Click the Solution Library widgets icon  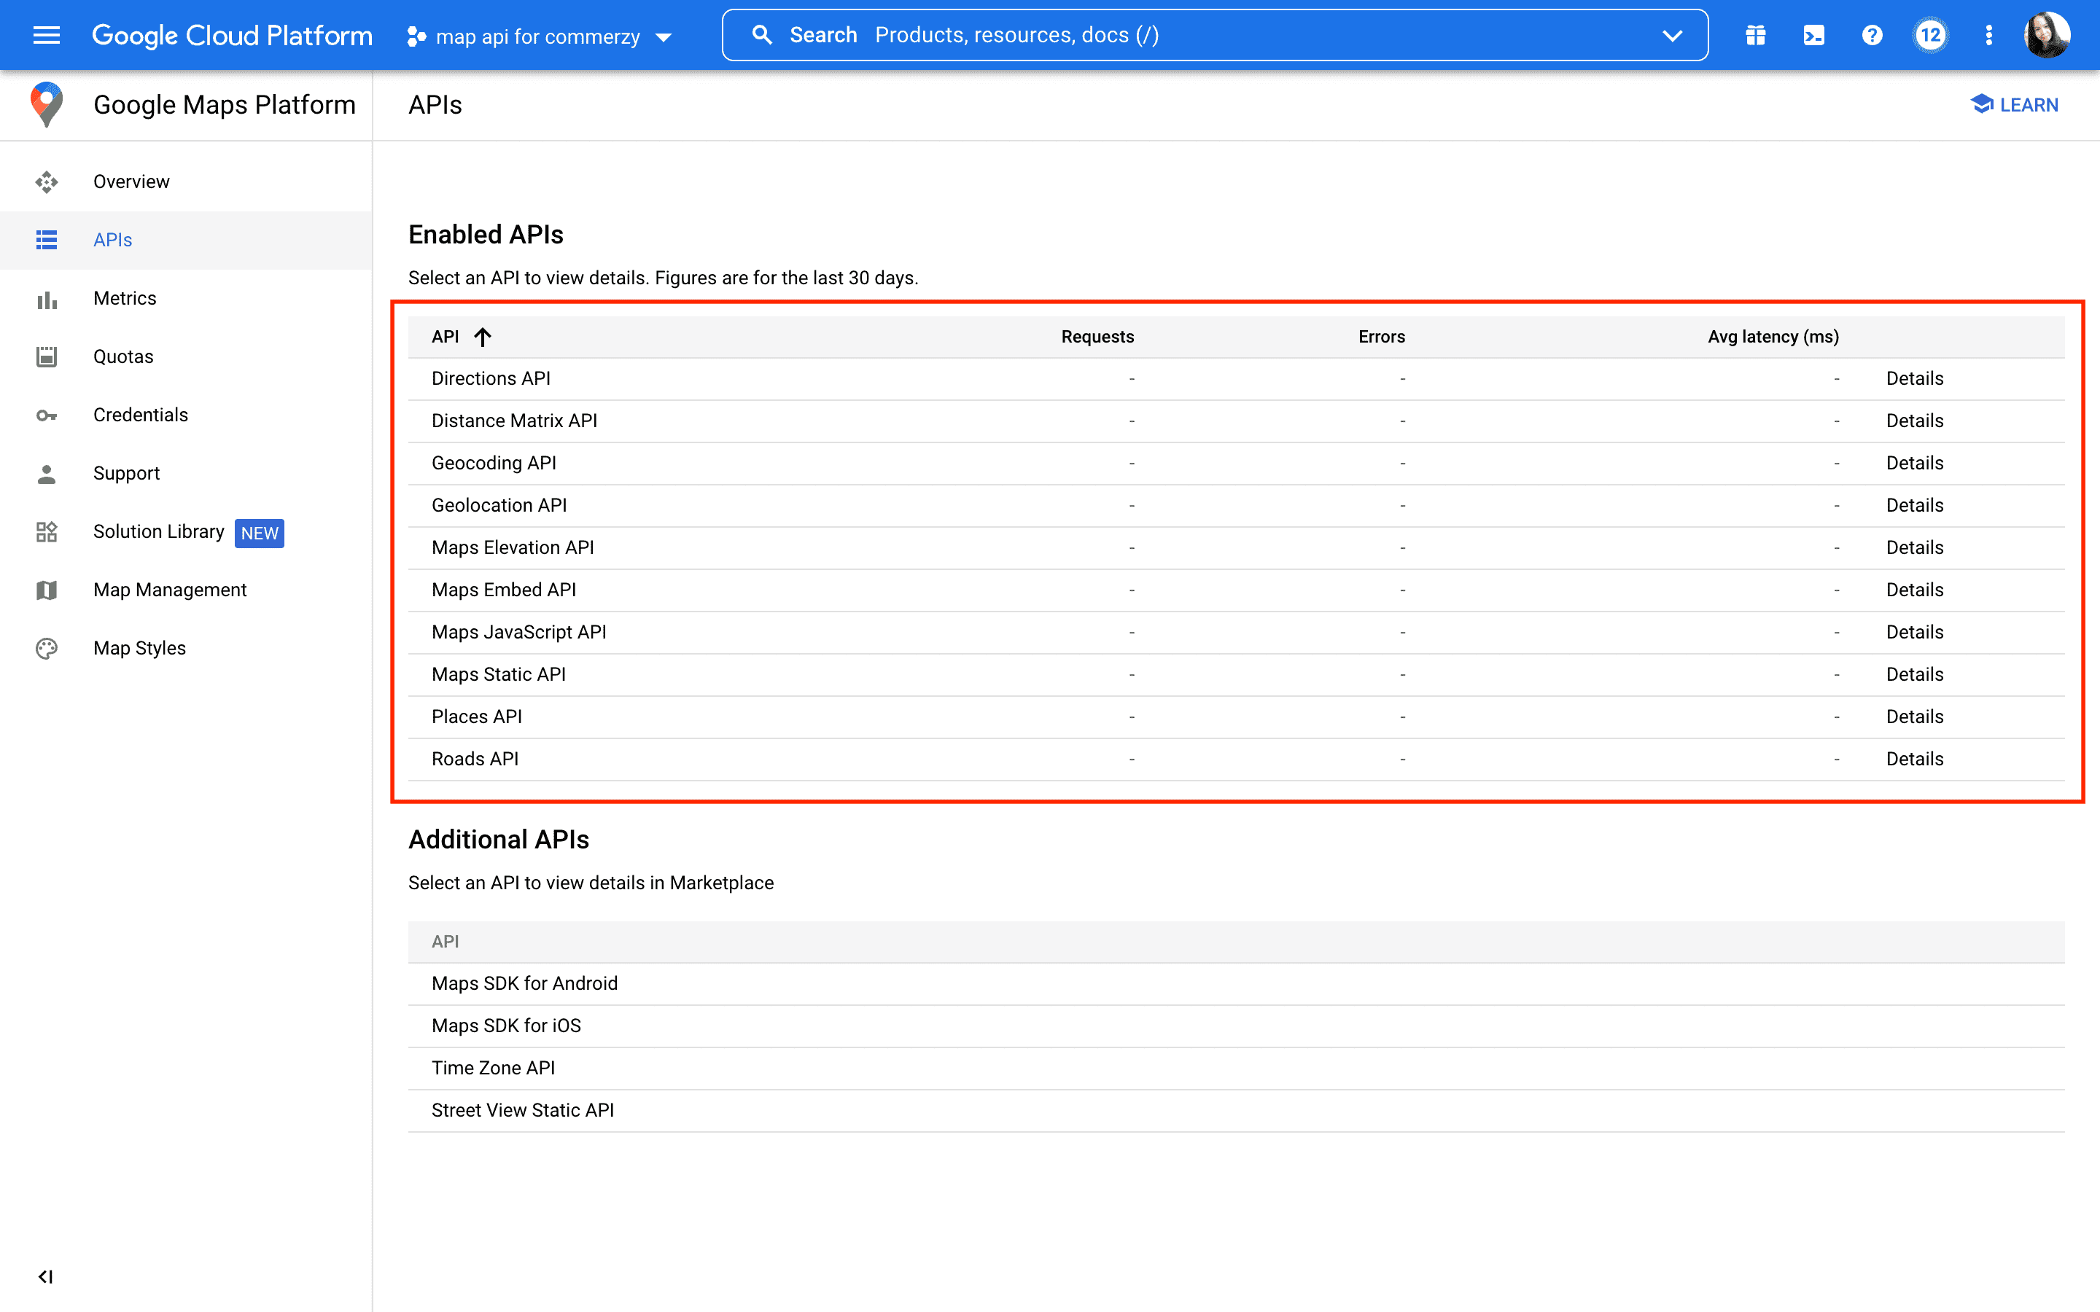[x=47, y=532]
